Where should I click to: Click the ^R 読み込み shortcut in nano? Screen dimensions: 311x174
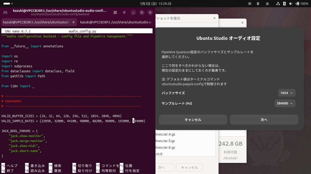tap(35, 171)
